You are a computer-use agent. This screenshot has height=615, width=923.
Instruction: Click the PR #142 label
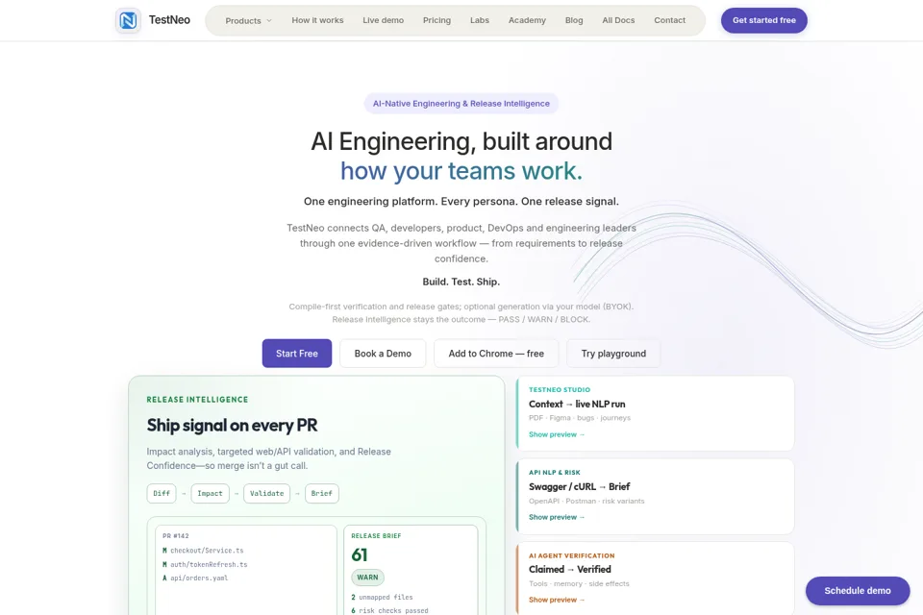click(x=175, y=536)
